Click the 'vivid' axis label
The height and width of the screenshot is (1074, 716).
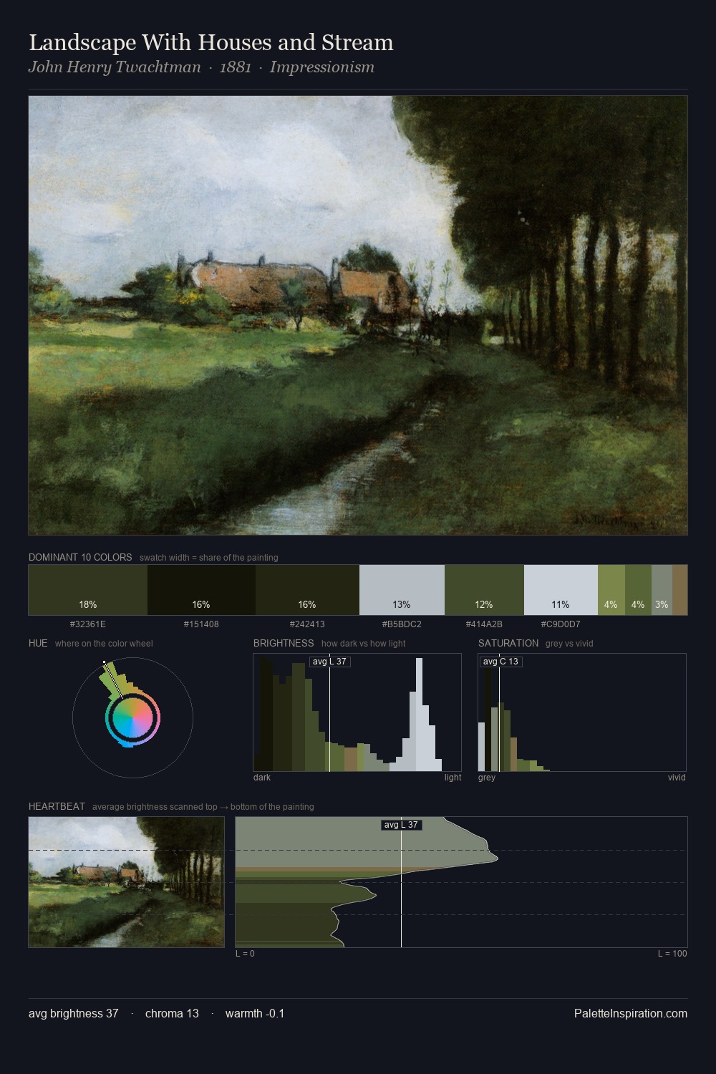pos(677,778)
